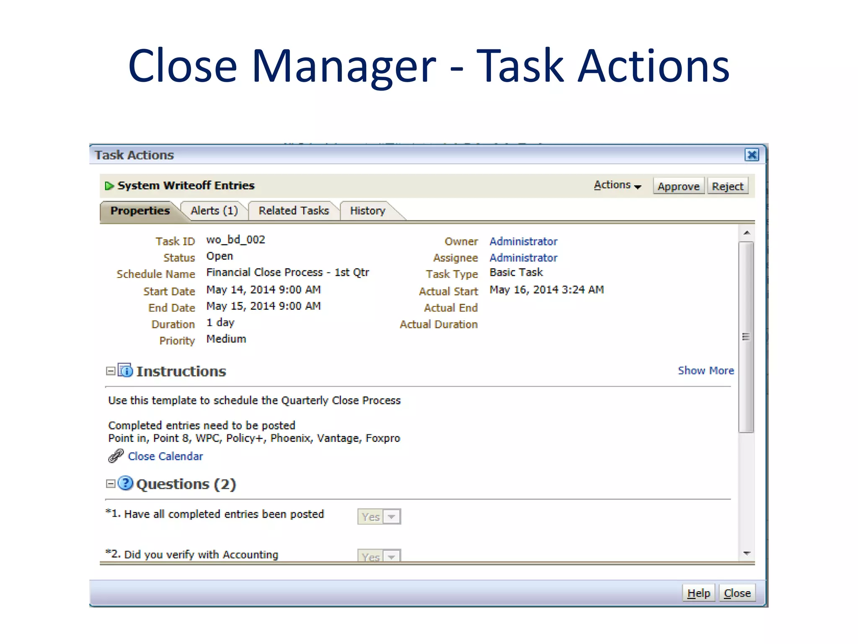Click 'Use this template to schedule' instruction text
The width and height of the screenshot is (858, 644).
pos(254,400)
